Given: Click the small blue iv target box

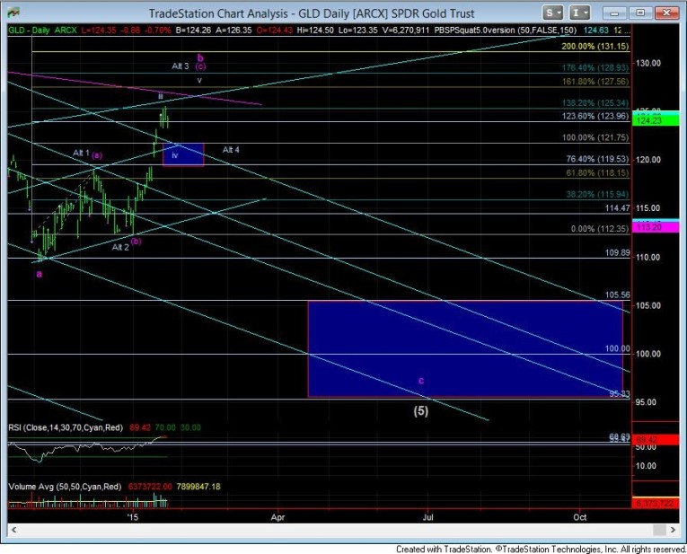Looking at the screenshot, I should pos(183,154).
